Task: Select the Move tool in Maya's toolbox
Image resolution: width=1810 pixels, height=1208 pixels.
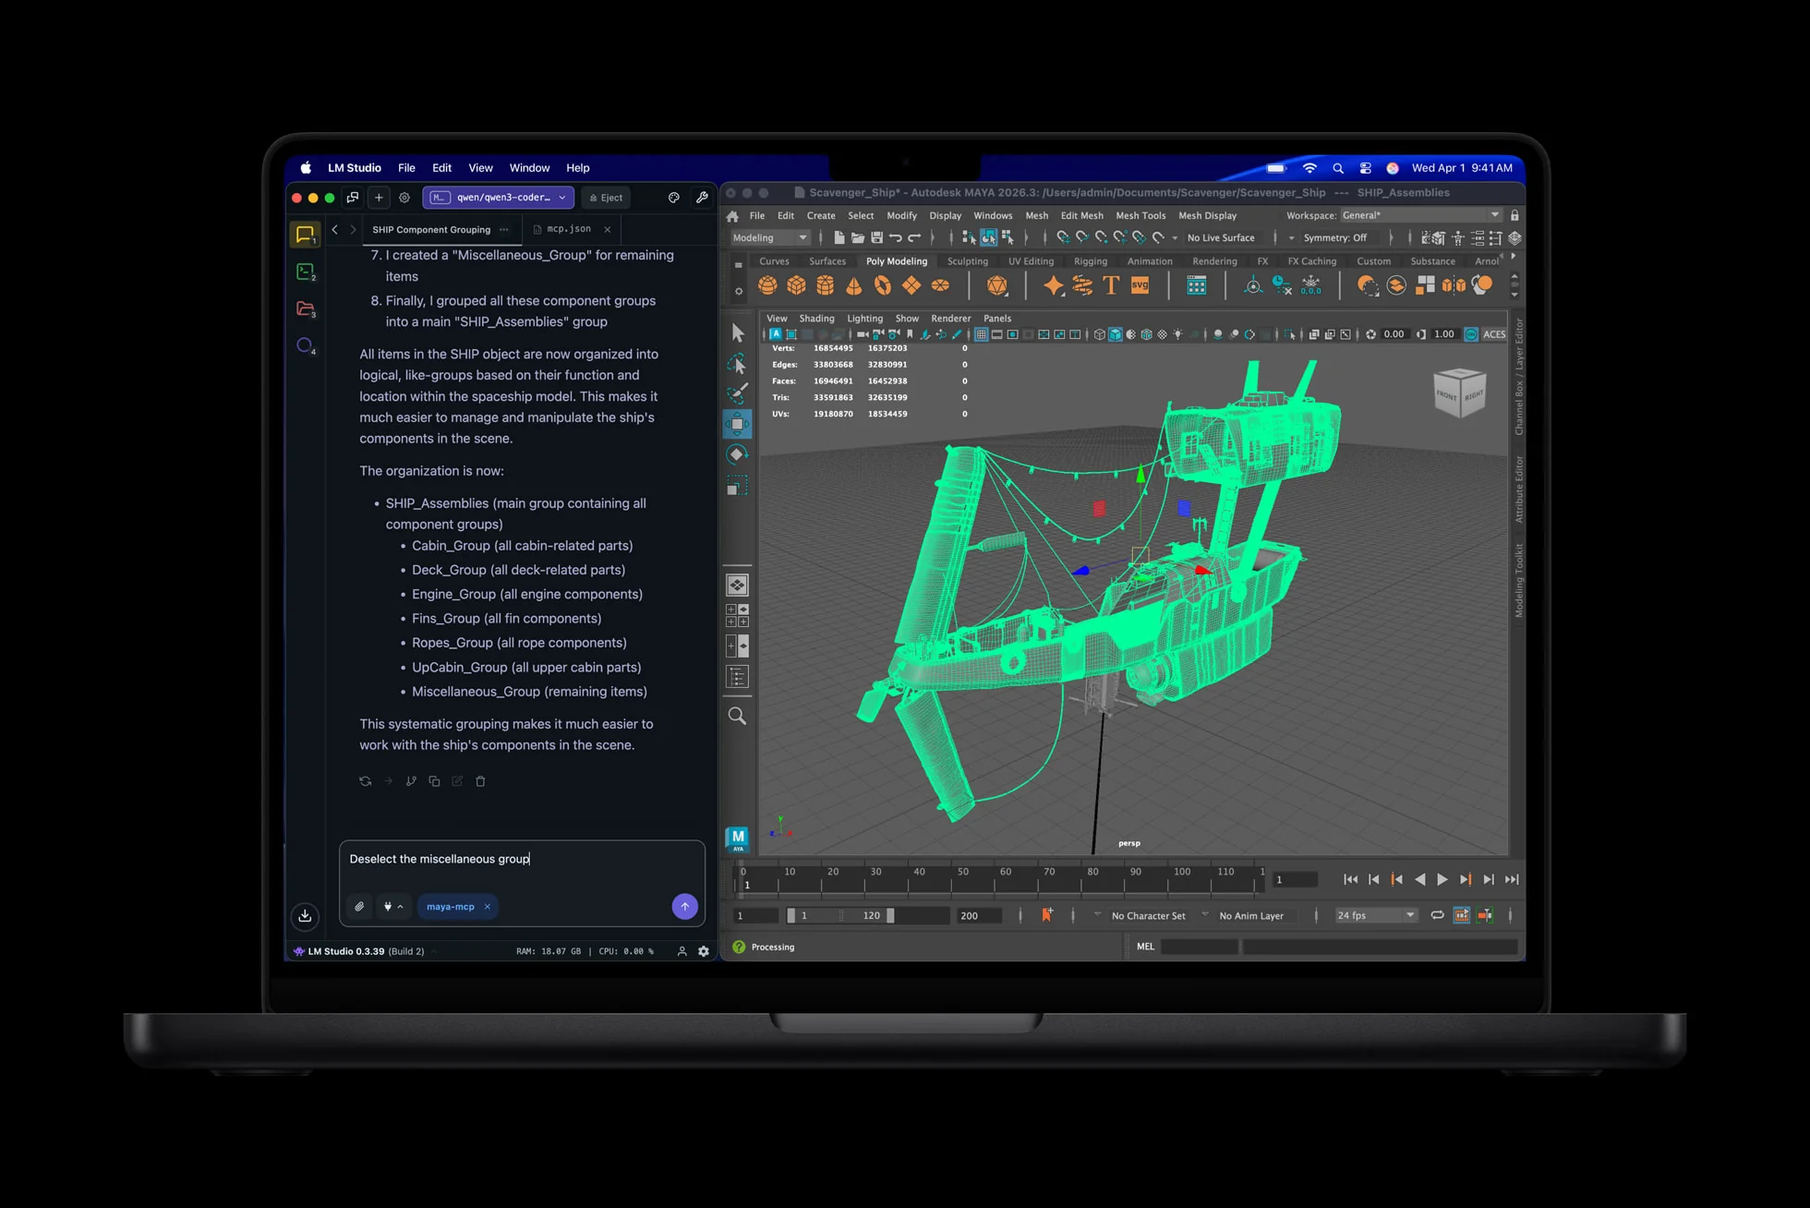Action: (x=737, y=424)
